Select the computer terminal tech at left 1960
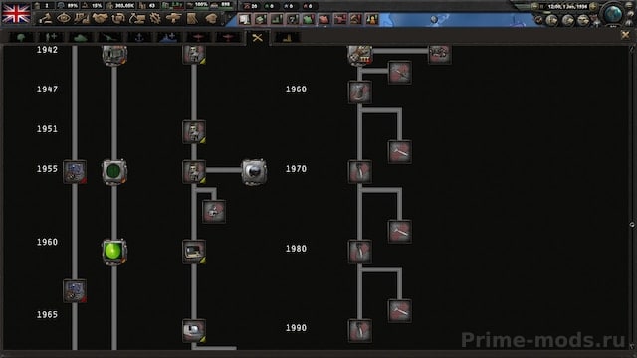 (194, 251)
